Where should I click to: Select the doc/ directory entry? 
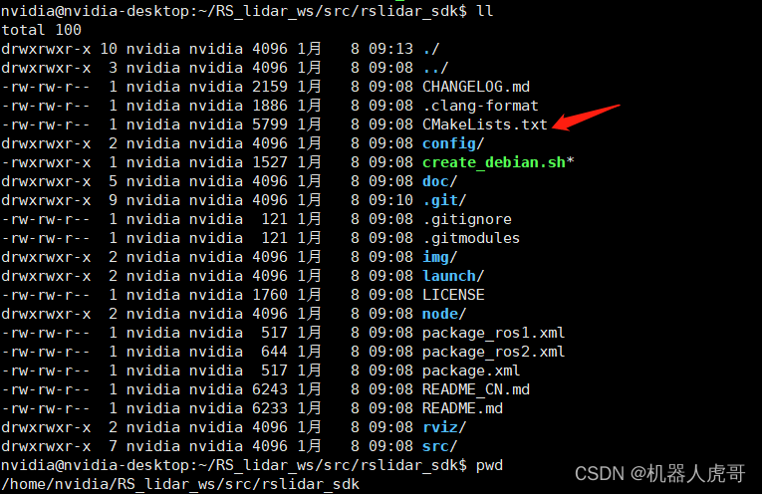pyautogui.click(x=439, y=181)
